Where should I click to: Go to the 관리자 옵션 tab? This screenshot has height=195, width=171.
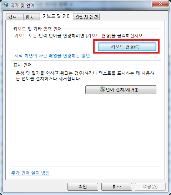tap(87, 17)
